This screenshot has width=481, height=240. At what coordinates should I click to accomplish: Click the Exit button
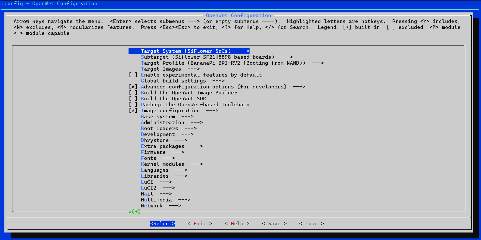pos(200,224)
